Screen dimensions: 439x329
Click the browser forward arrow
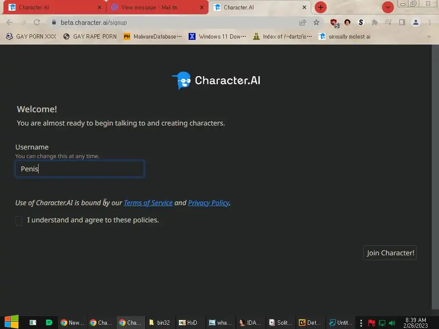(23, 22)
